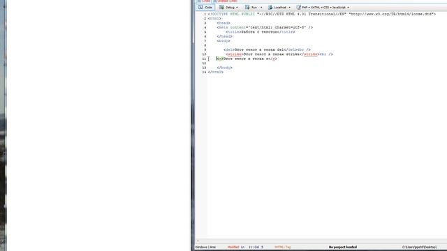Image resolution: width=447 pixels, height=251 pixels.
Task: Click the del tag line in the editor
Action: 267,50
